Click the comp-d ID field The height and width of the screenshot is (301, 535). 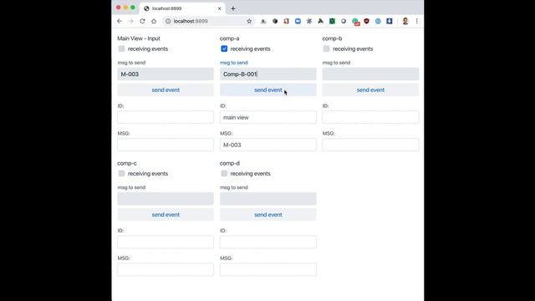267,242
